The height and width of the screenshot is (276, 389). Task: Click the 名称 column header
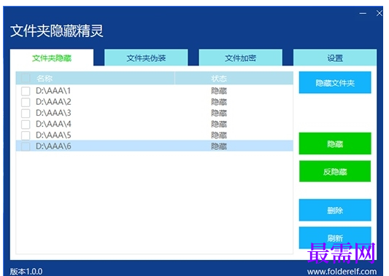(x=96, y=78)
